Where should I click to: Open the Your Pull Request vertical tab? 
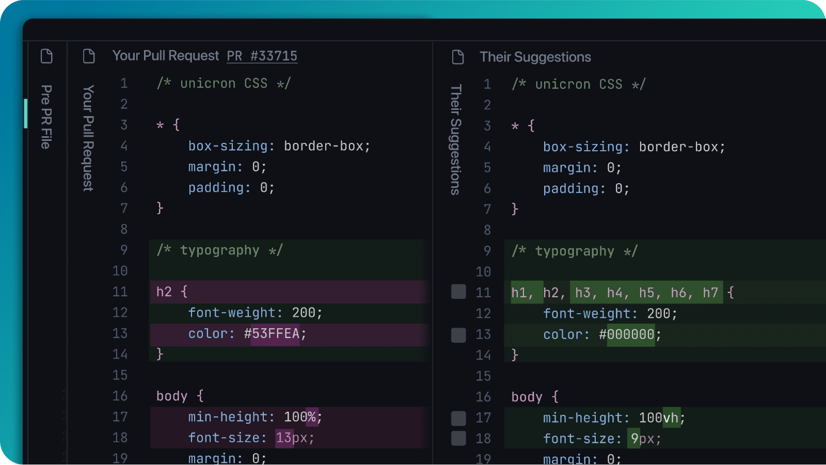click(87, 139)
